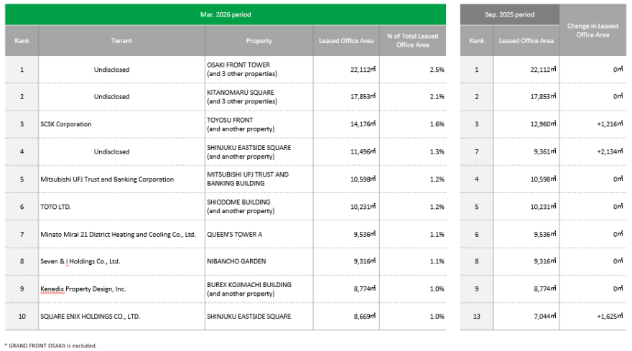Click the '9,361㎡' Sep. 2025 value
Image resolution: width=632 pixels, height=351 pixels.
point(545,151)
